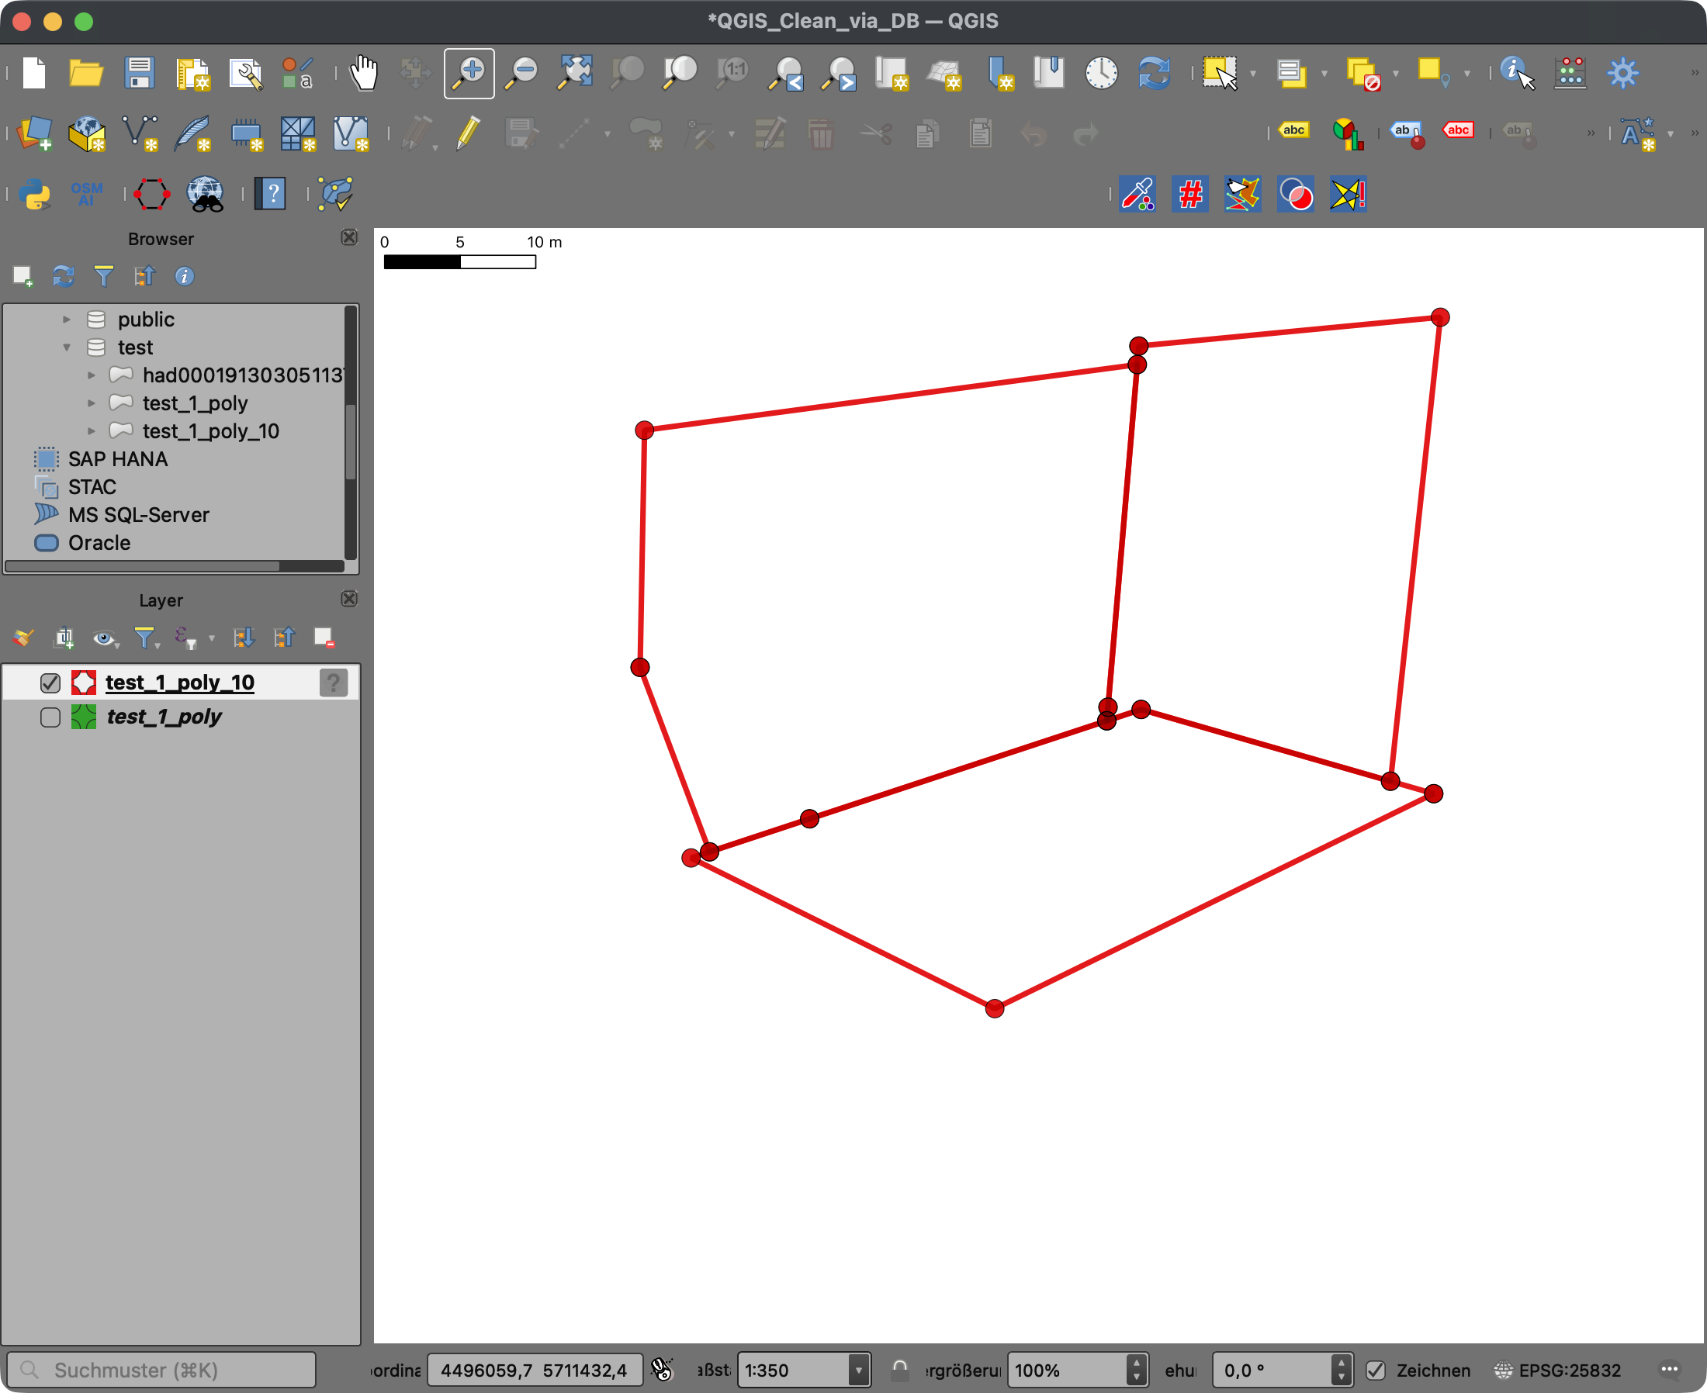Toggle the Zeichnen render checkbox

click(x=1376, y=1370)
